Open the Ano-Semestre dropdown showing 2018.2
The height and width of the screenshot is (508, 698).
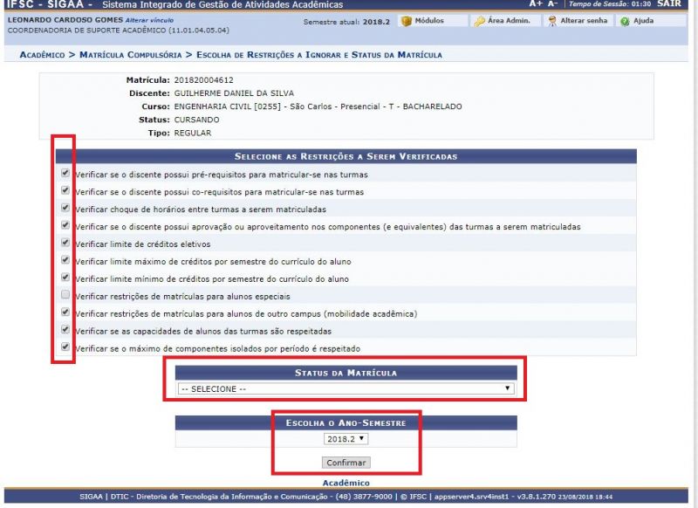347,440
